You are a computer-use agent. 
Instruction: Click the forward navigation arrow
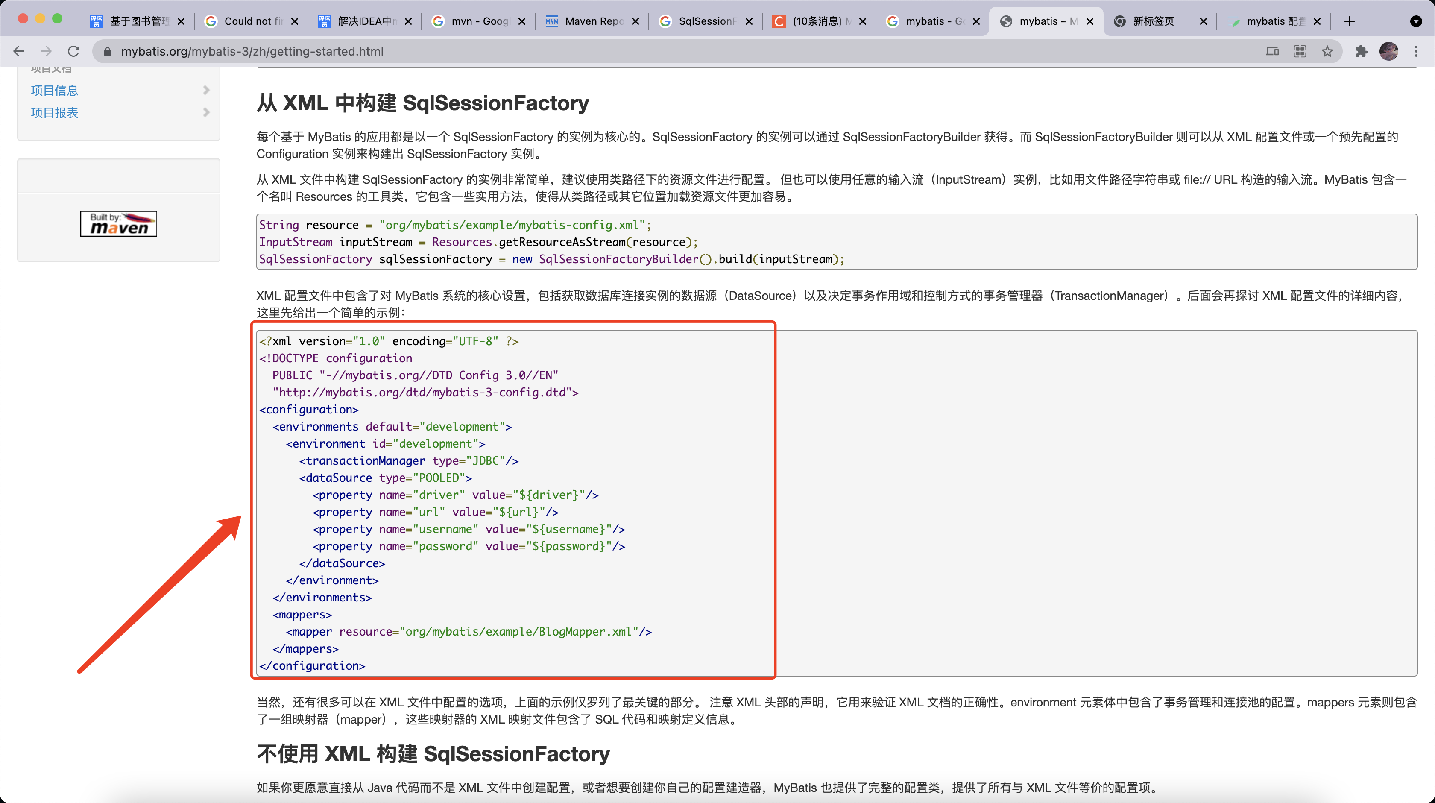click(x=46, y=51)
